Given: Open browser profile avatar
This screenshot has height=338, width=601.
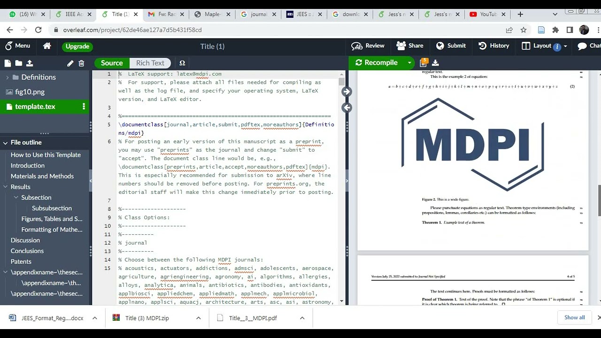Looking at the screenshot, I should pos(584,30).
